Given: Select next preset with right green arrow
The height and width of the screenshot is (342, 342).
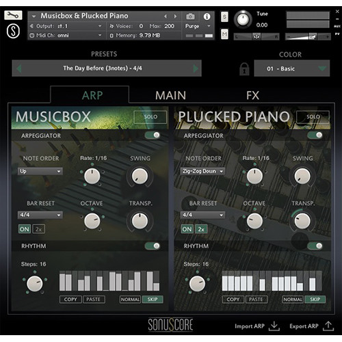Looking at the screenshot, I should [x=196, y=68].
